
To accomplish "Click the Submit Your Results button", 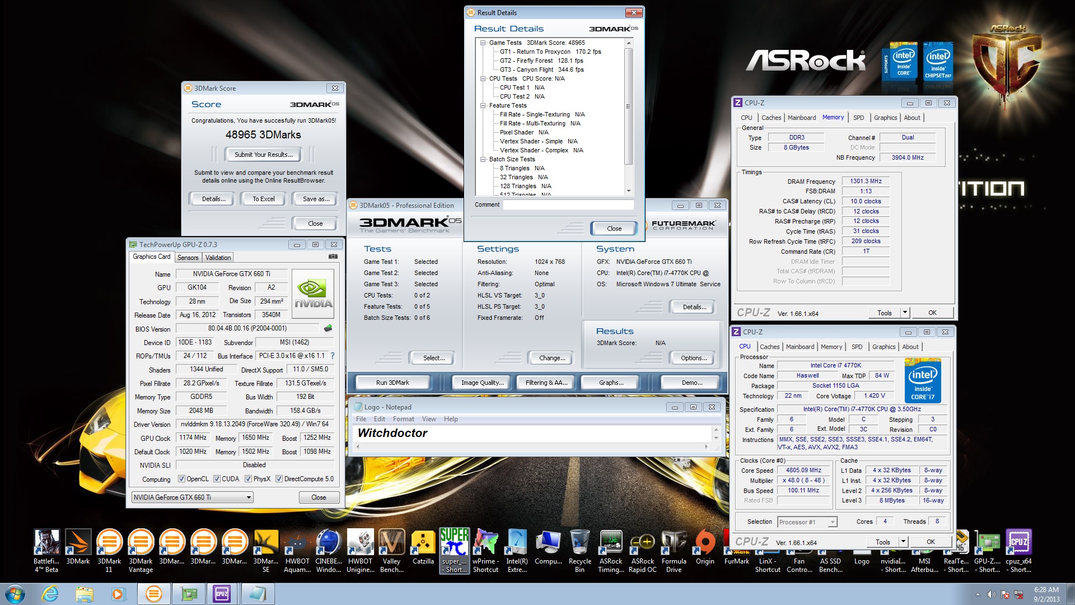I will (x=263, y=155).
